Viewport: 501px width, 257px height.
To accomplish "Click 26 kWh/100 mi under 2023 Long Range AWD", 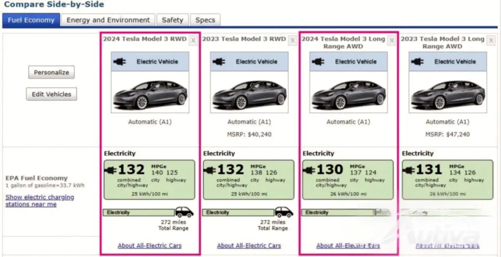I will (x=447, y=194).
